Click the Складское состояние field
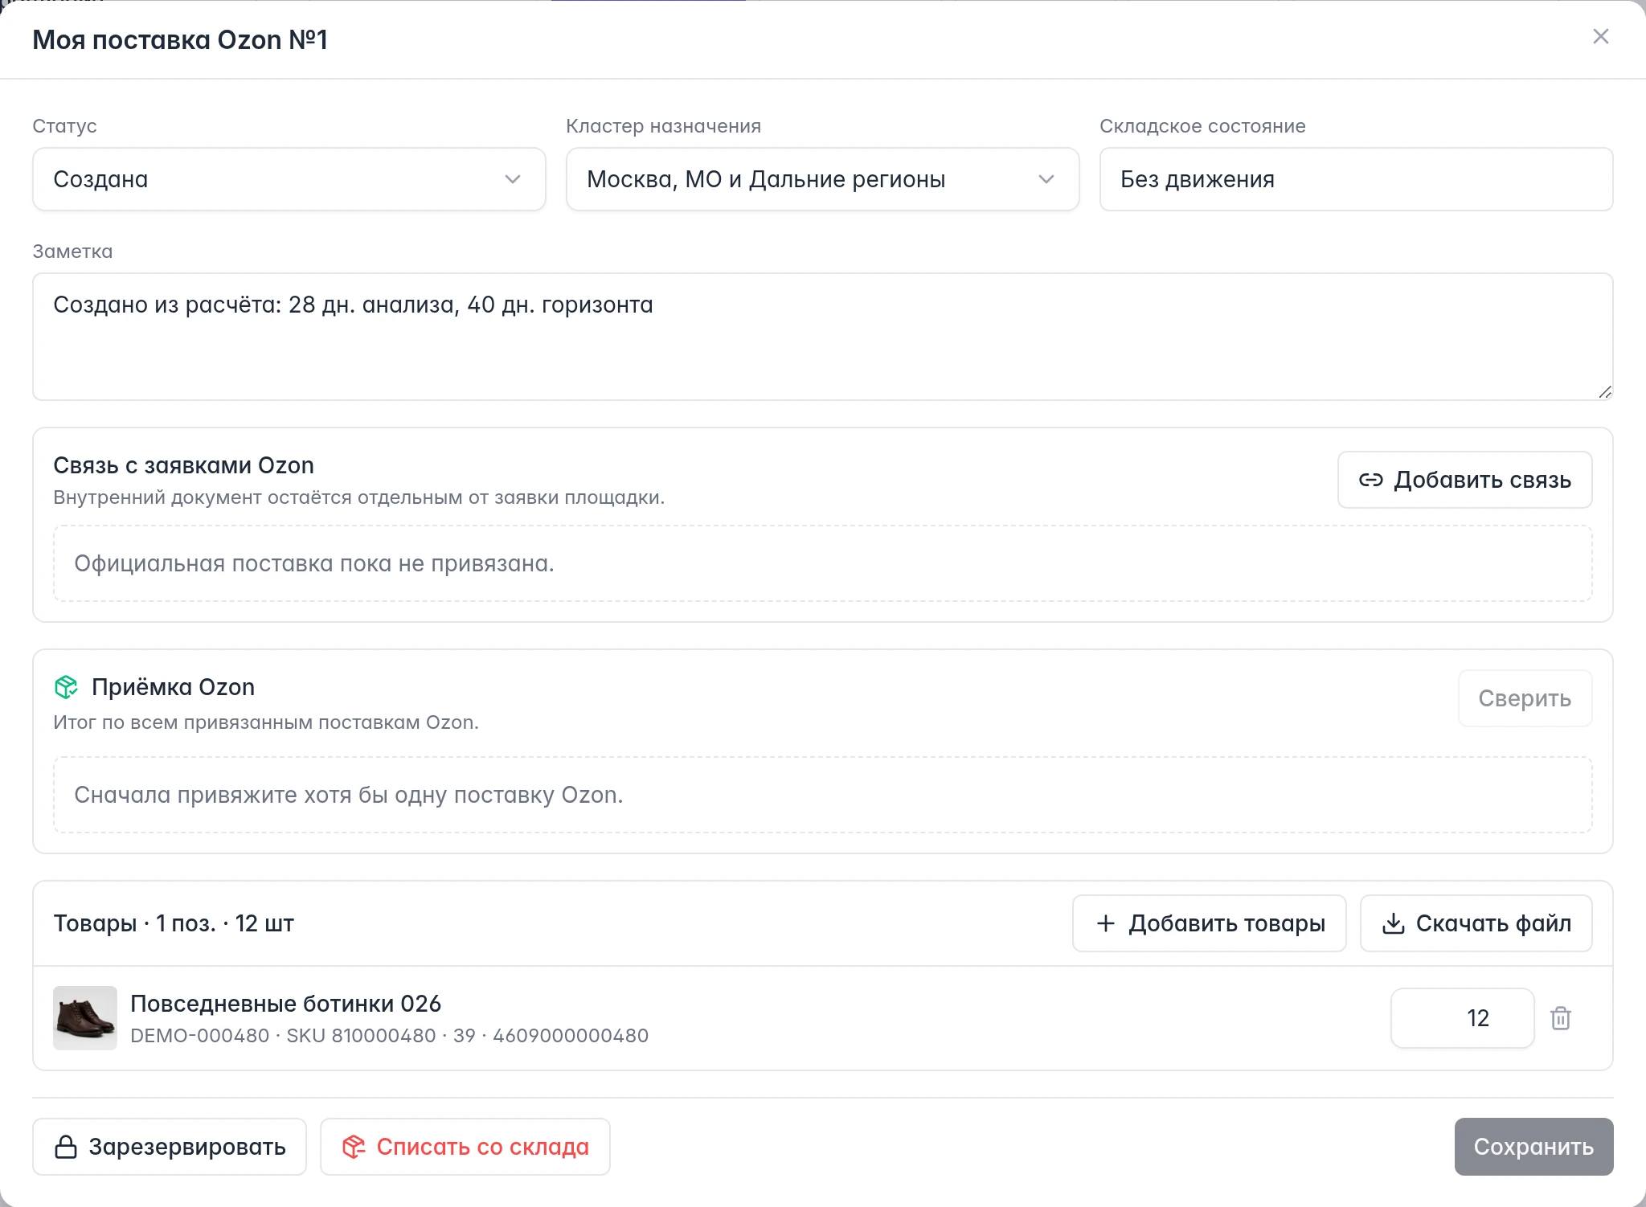1646x1207 pixels. click(1356, 179)
